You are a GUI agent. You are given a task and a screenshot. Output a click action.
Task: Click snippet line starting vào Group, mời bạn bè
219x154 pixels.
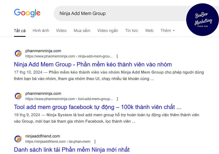74,121
